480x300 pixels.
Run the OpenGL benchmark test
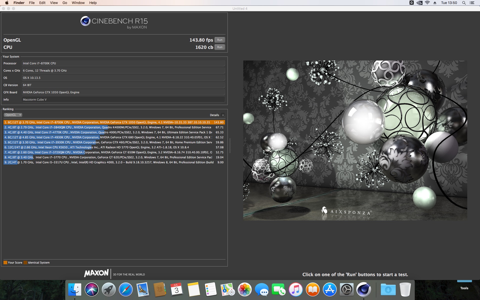220,40
